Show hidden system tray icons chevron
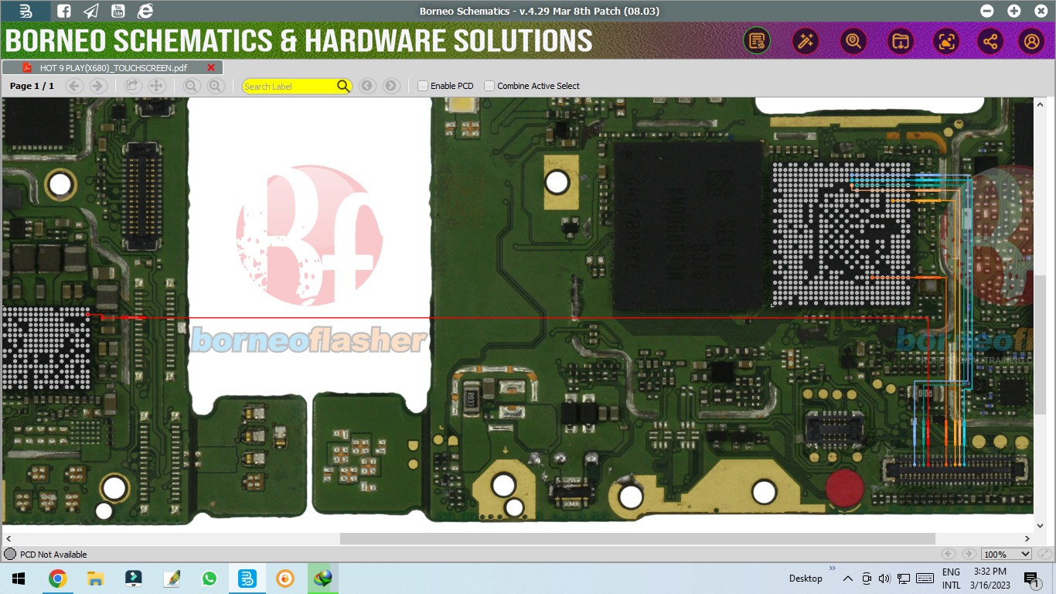 pyautogui.click(x=848, y=579)
